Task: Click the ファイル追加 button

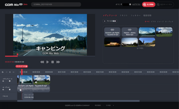Action: pyautogui.click(x=110, y=21)
